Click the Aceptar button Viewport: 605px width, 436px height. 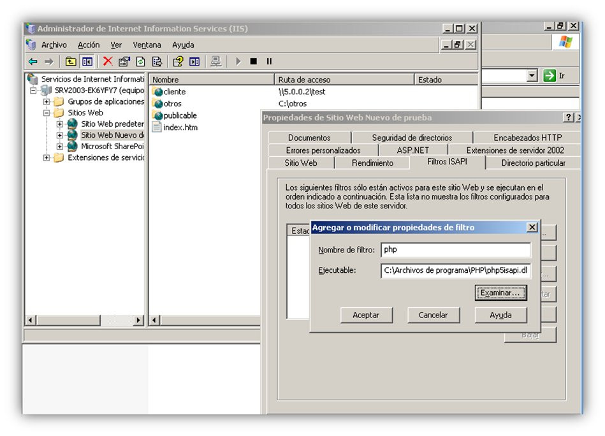pyautogui.click(x=366, y=315)
